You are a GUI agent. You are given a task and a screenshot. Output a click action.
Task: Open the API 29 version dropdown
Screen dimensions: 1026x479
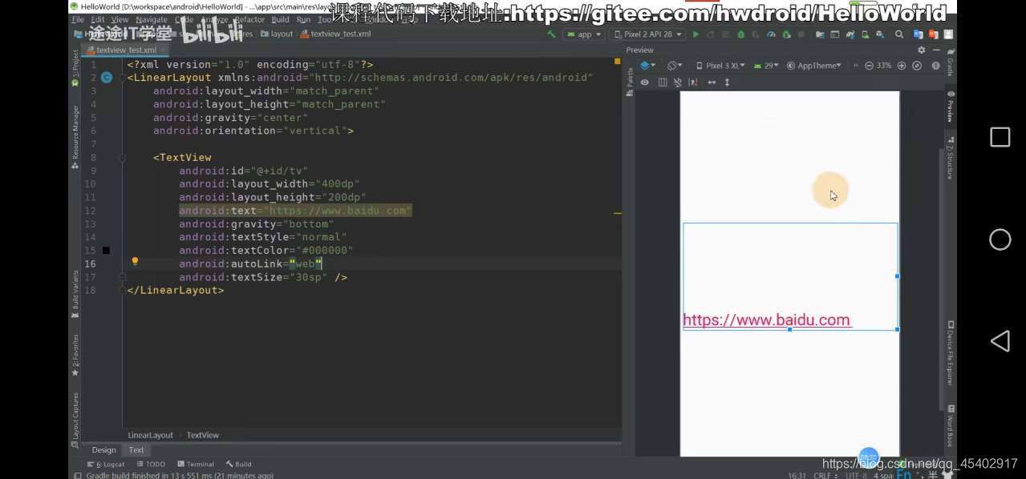tap(766, 66)
